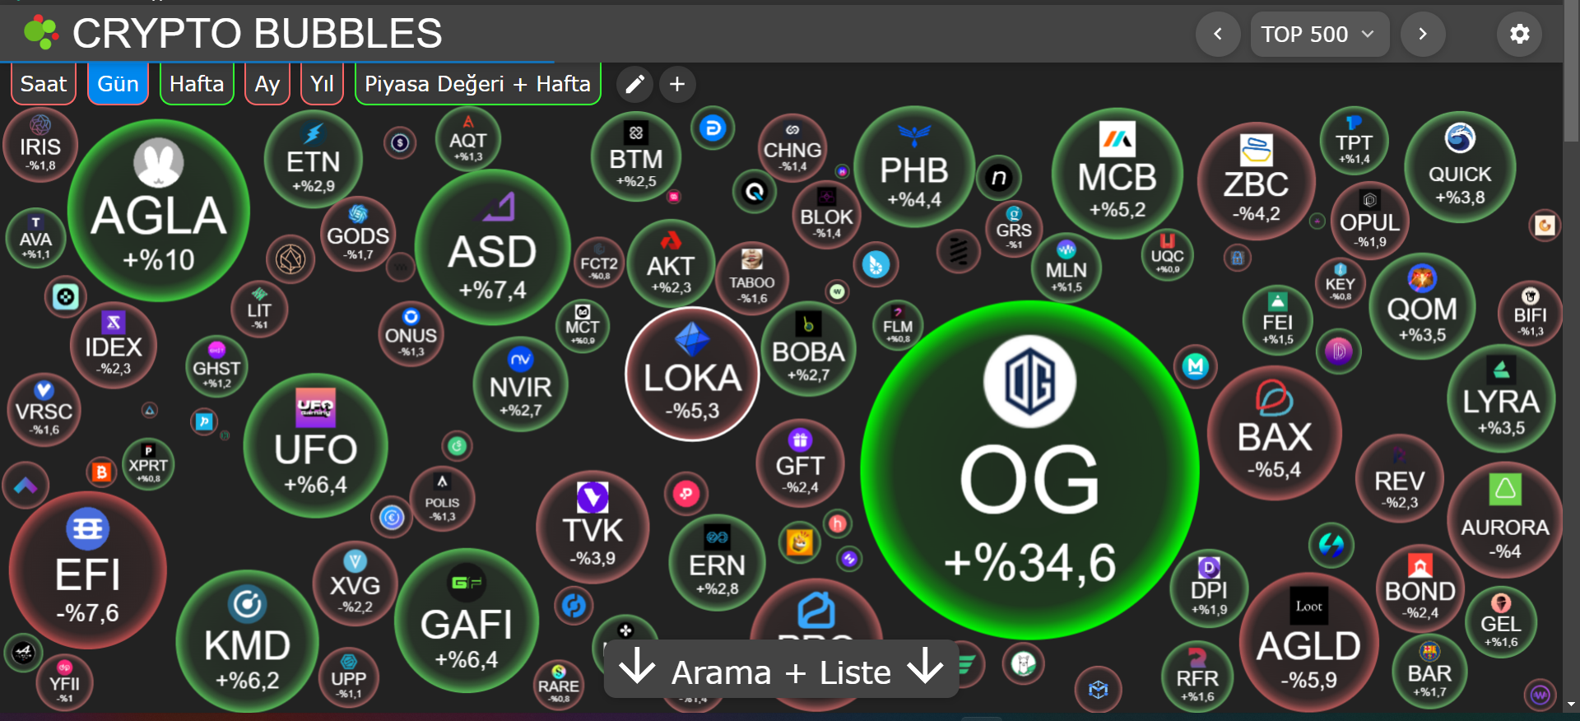Click the pencil edit chart icon
The height and width of the screenshot is (721, 1580).
tap(634, 84)
